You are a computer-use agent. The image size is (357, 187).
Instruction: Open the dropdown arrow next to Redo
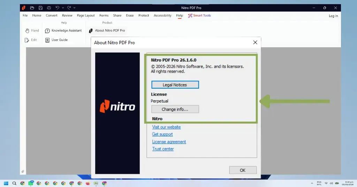(x=75, y=8)
